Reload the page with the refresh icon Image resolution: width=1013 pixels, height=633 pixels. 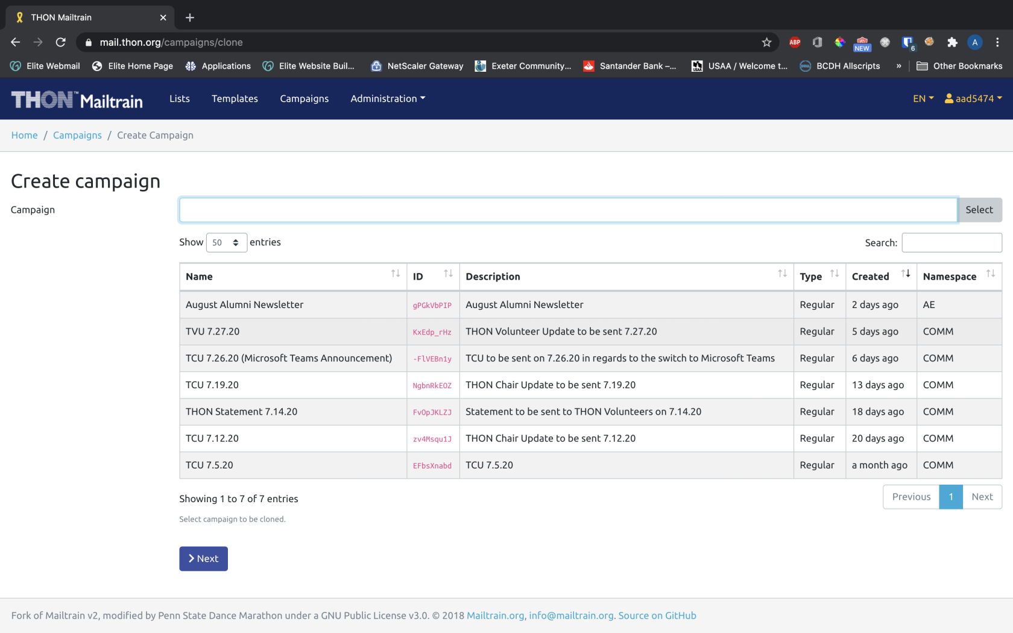60,42
